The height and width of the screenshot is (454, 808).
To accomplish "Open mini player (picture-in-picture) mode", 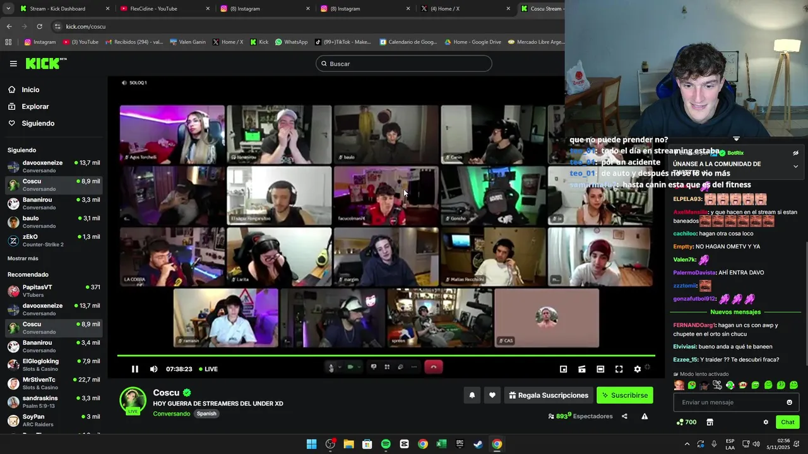I will click(564, 369).
